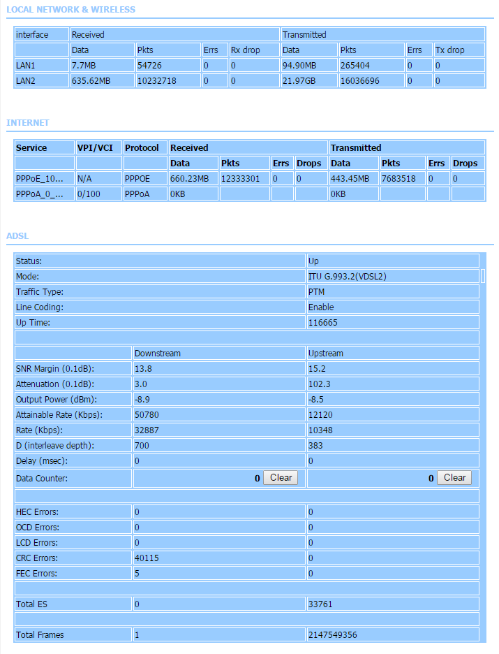Click the Rx drop column header
499x654 pixels.
click(253, 50)
